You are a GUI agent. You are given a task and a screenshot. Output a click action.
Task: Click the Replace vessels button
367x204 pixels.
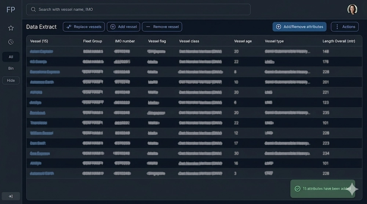click(84, 27)
